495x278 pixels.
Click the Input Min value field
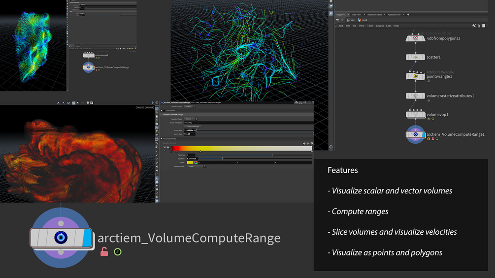tap(190, 130)
